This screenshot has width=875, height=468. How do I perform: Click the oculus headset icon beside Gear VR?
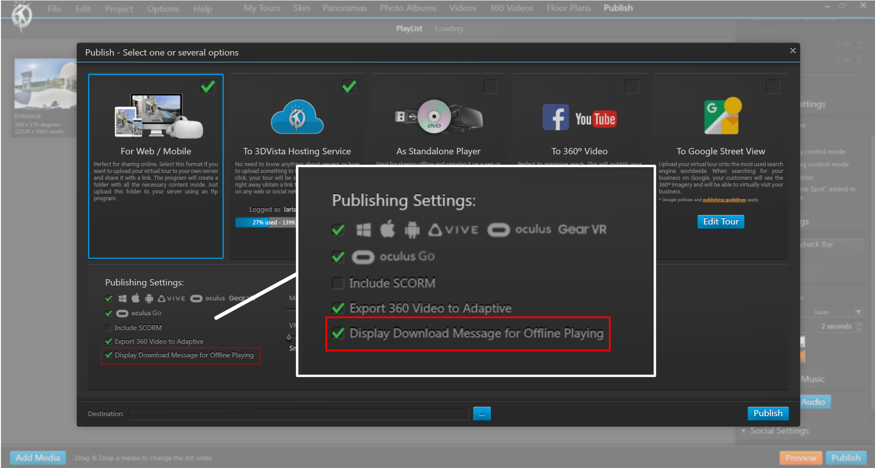[196, 299]
